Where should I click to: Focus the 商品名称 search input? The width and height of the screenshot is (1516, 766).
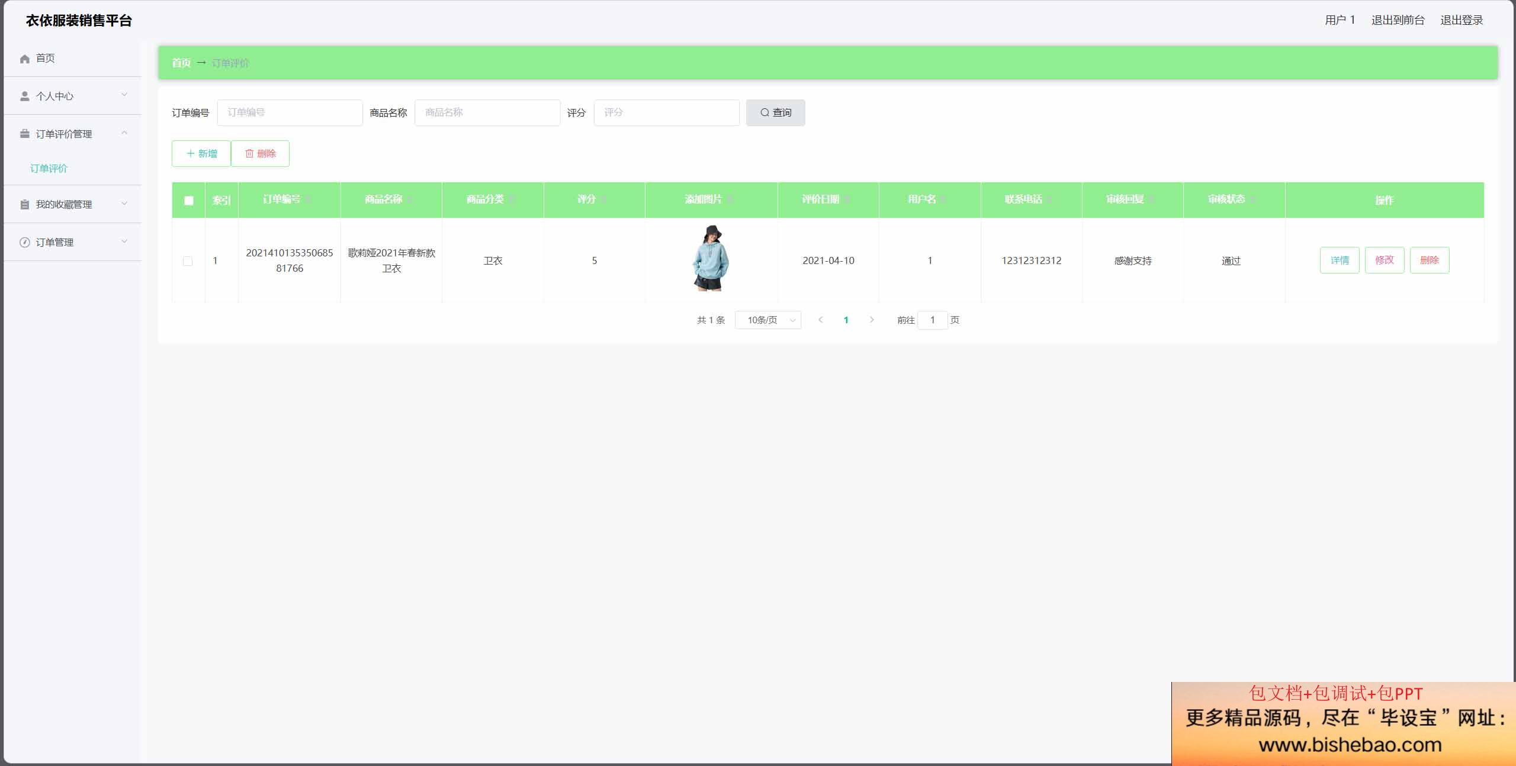tap(487, 112)
